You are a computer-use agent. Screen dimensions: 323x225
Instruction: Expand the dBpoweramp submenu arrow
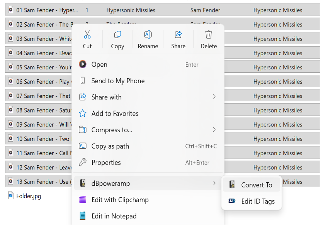pyautogui.click(x=214, y=183)
